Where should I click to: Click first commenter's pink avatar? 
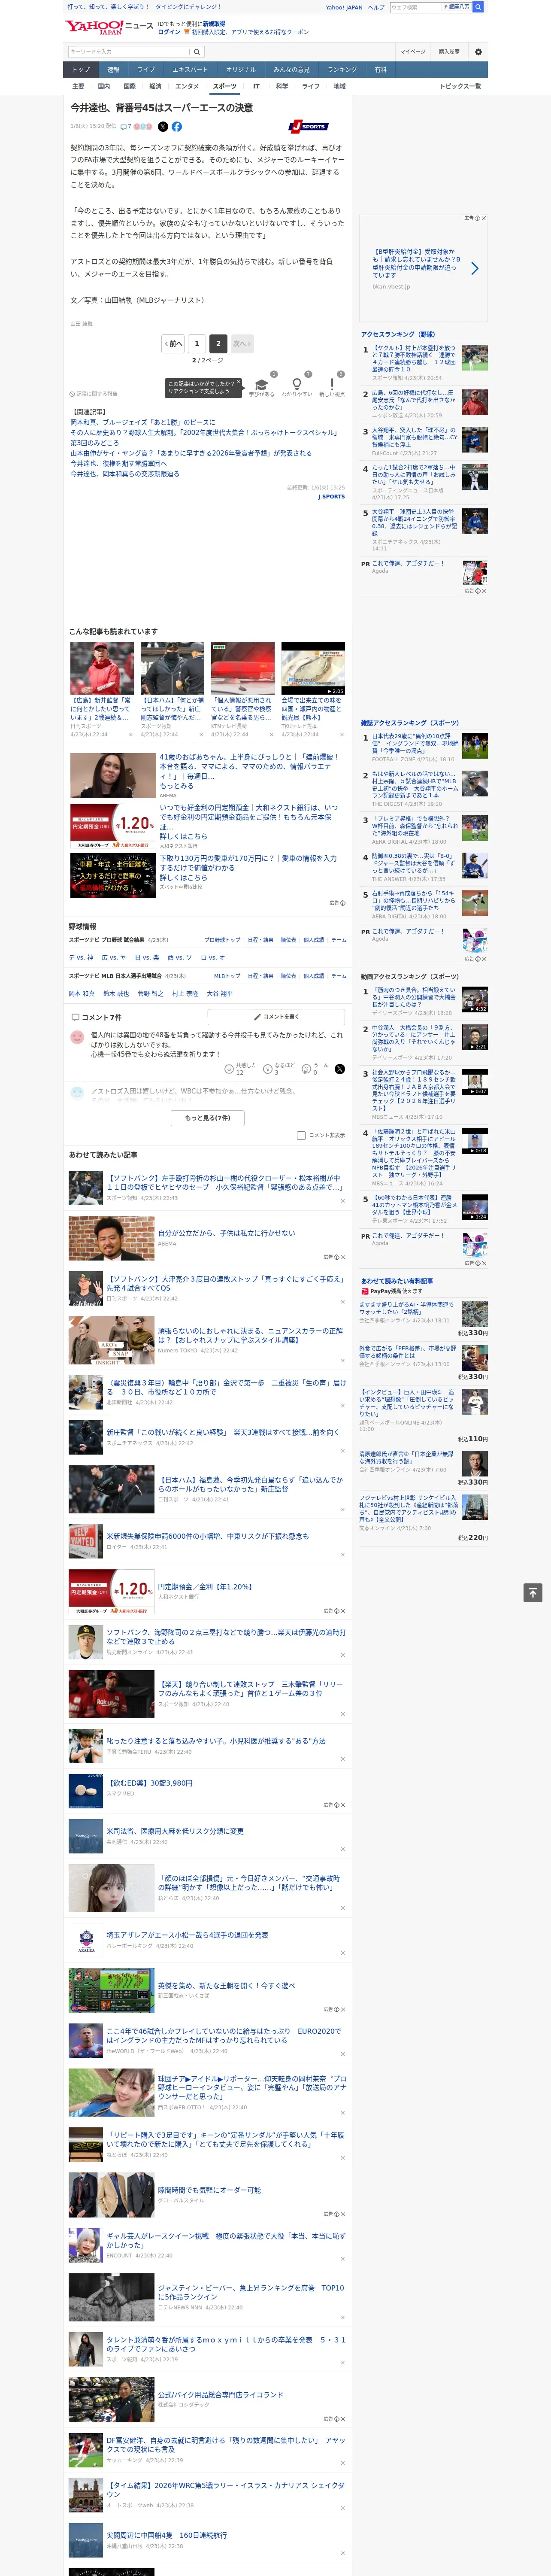tap(76, 1037)
